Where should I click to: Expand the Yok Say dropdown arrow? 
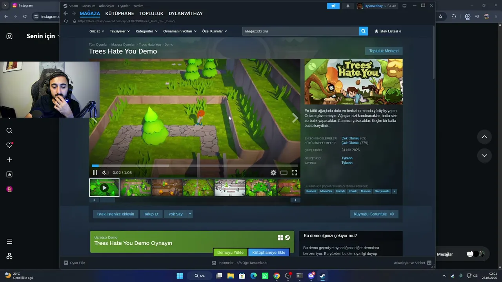pos(190,214)
